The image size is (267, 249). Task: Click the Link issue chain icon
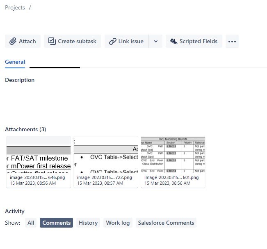click(x=112, y=41)
